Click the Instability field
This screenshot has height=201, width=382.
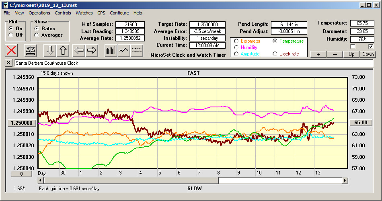click(207, 38)
